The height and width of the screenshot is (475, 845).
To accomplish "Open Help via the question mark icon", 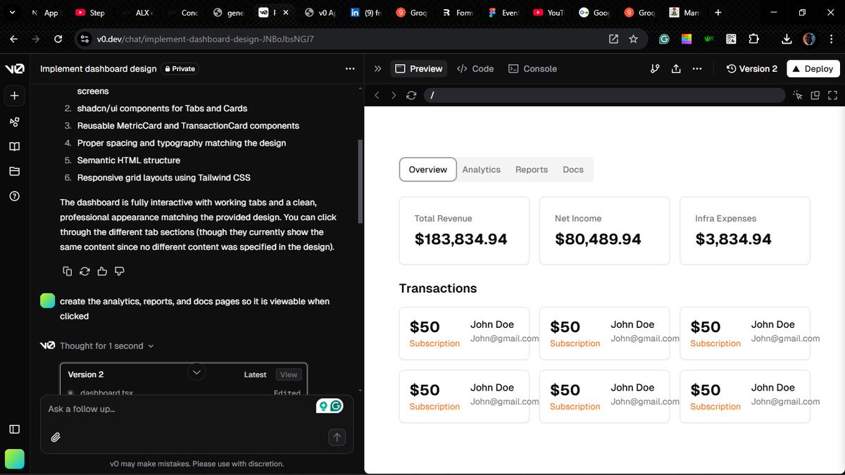I will (15, 196).
